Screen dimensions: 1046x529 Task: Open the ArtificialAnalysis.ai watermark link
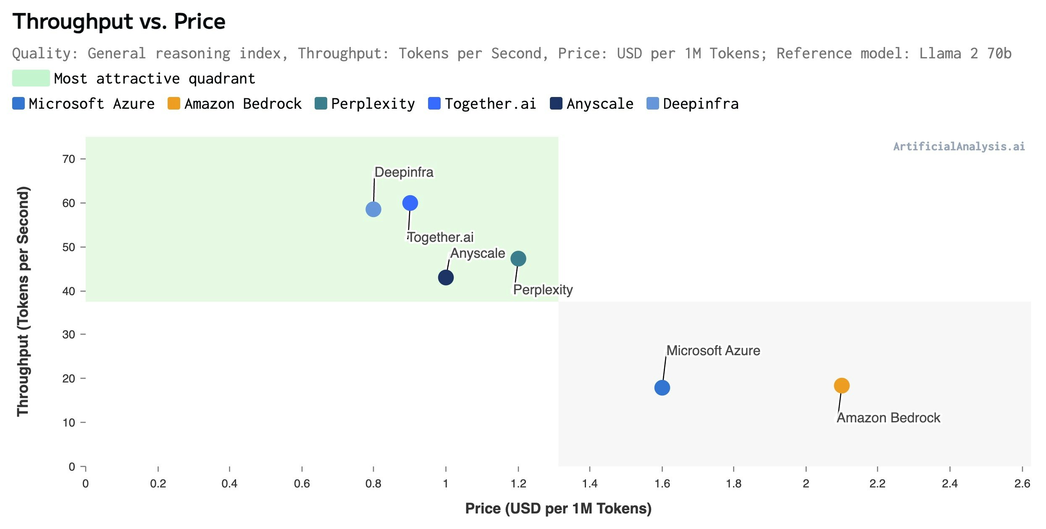pyautogui.click(x=959, y=147)
